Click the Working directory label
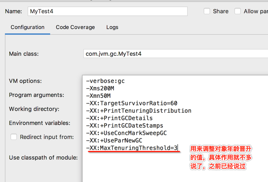The width and height of the screenshot is (268, 182). click(x=34, y=109)
